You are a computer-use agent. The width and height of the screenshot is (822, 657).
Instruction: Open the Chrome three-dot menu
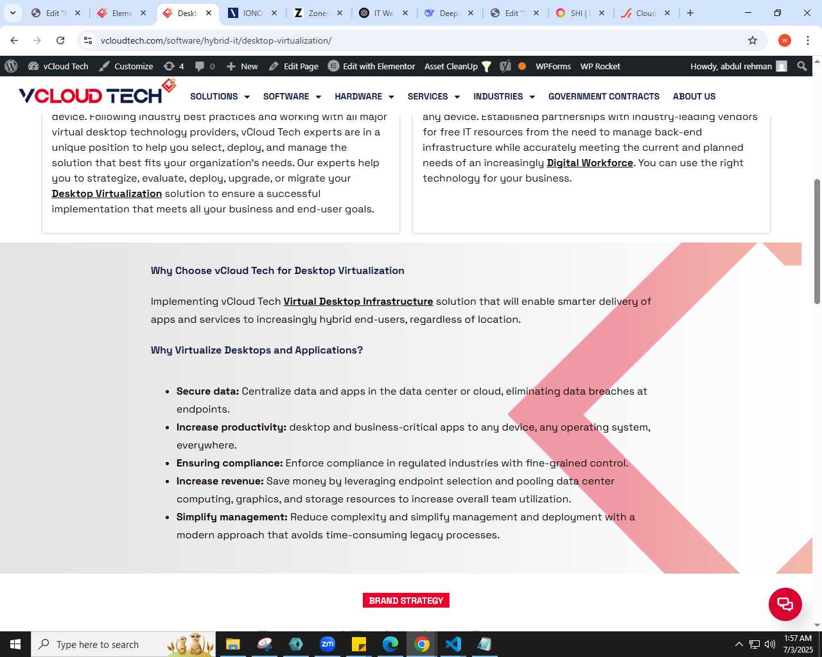click(x=808, y=40)
